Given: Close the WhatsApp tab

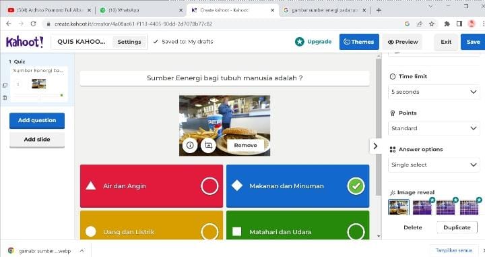Looking at the screenshot, I should (181, 10).
